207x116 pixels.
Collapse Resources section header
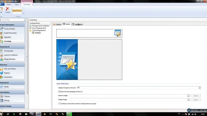(x=12, y=65)
